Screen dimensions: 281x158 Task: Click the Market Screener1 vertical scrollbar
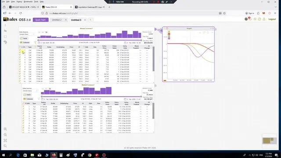pos(153,59)
